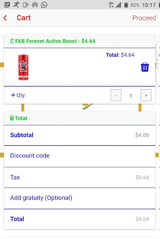The width and height of the screenshot is (160, 239).
Task: Click the quantity field showing 1
Action: 131,96
